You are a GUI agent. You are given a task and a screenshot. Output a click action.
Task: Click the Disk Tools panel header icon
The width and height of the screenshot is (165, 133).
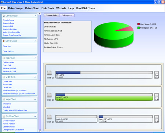[4, 58]
